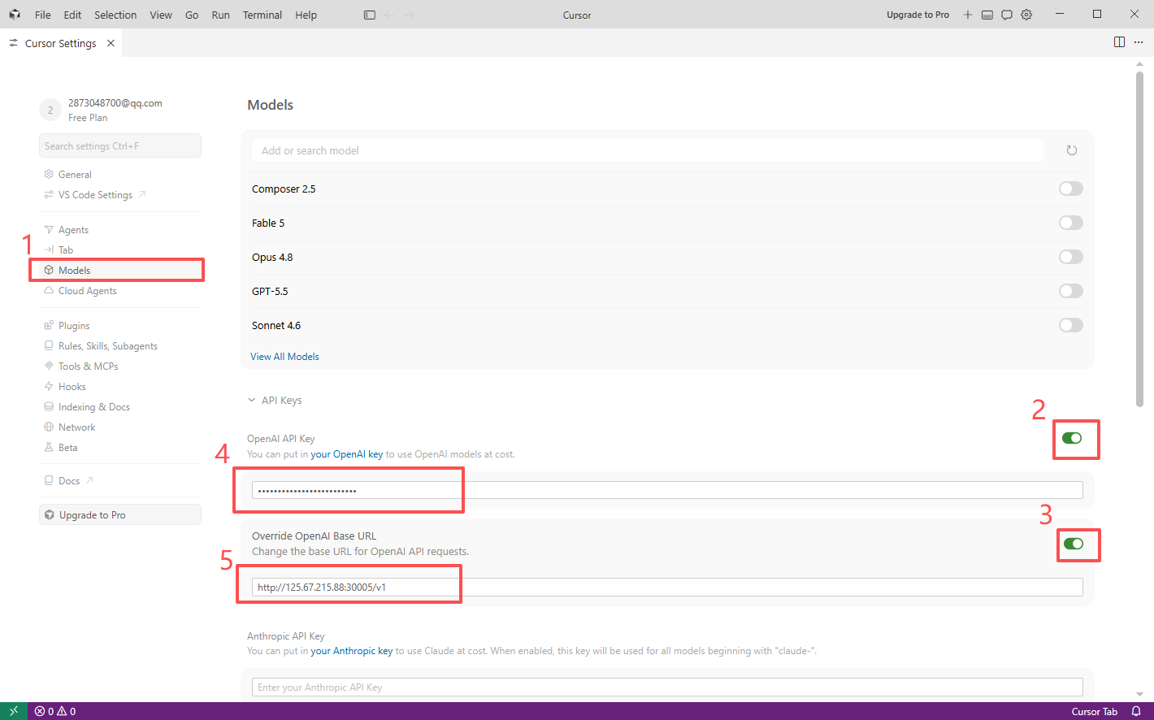Click the settings page vertical scrollbar
The width and height of the screenshot is (1154, 720).
(1139, 240)
